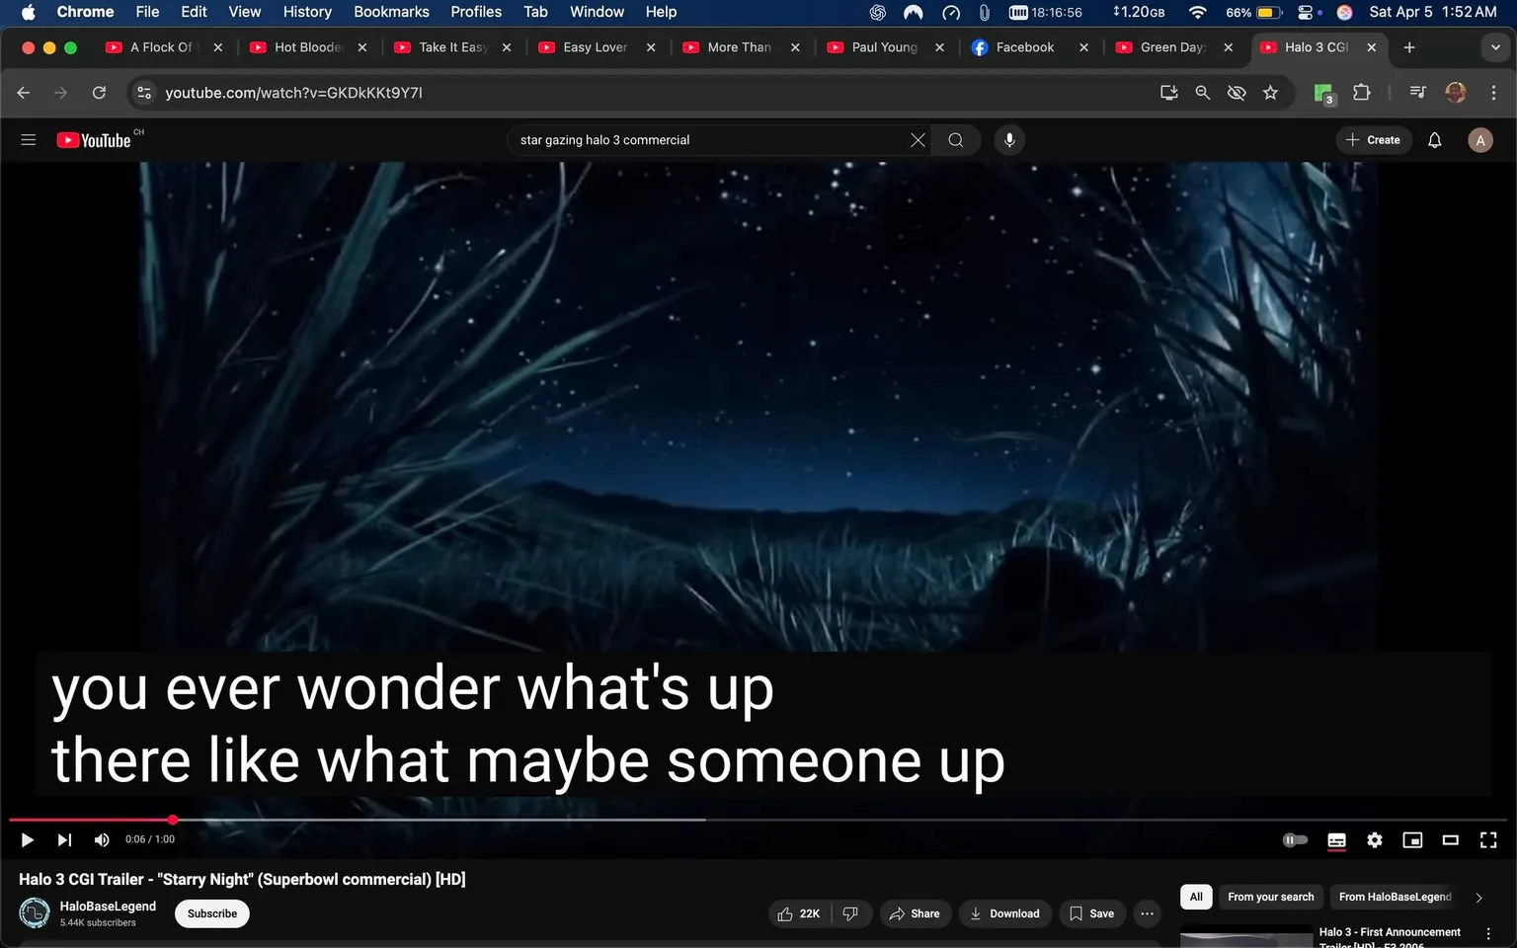Image resolution: width=1517 pixels, height=948 pixels.
Task: Like the video with thumbs up
Action: (786, 913)
